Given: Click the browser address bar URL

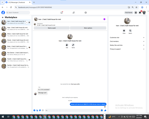Looking at the screenshot, I should coord(35,7).
